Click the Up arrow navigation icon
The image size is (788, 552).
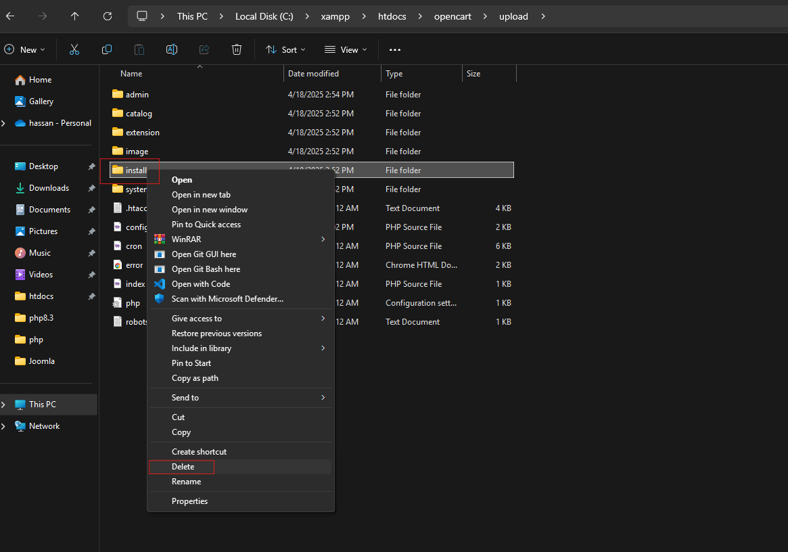pyautogui.click(x=75, y=16)
